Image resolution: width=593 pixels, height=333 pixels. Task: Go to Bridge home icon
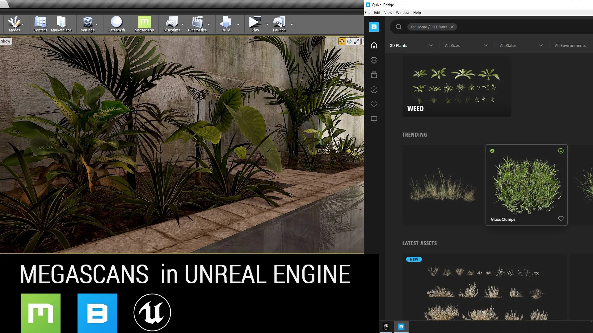[374, 45]
